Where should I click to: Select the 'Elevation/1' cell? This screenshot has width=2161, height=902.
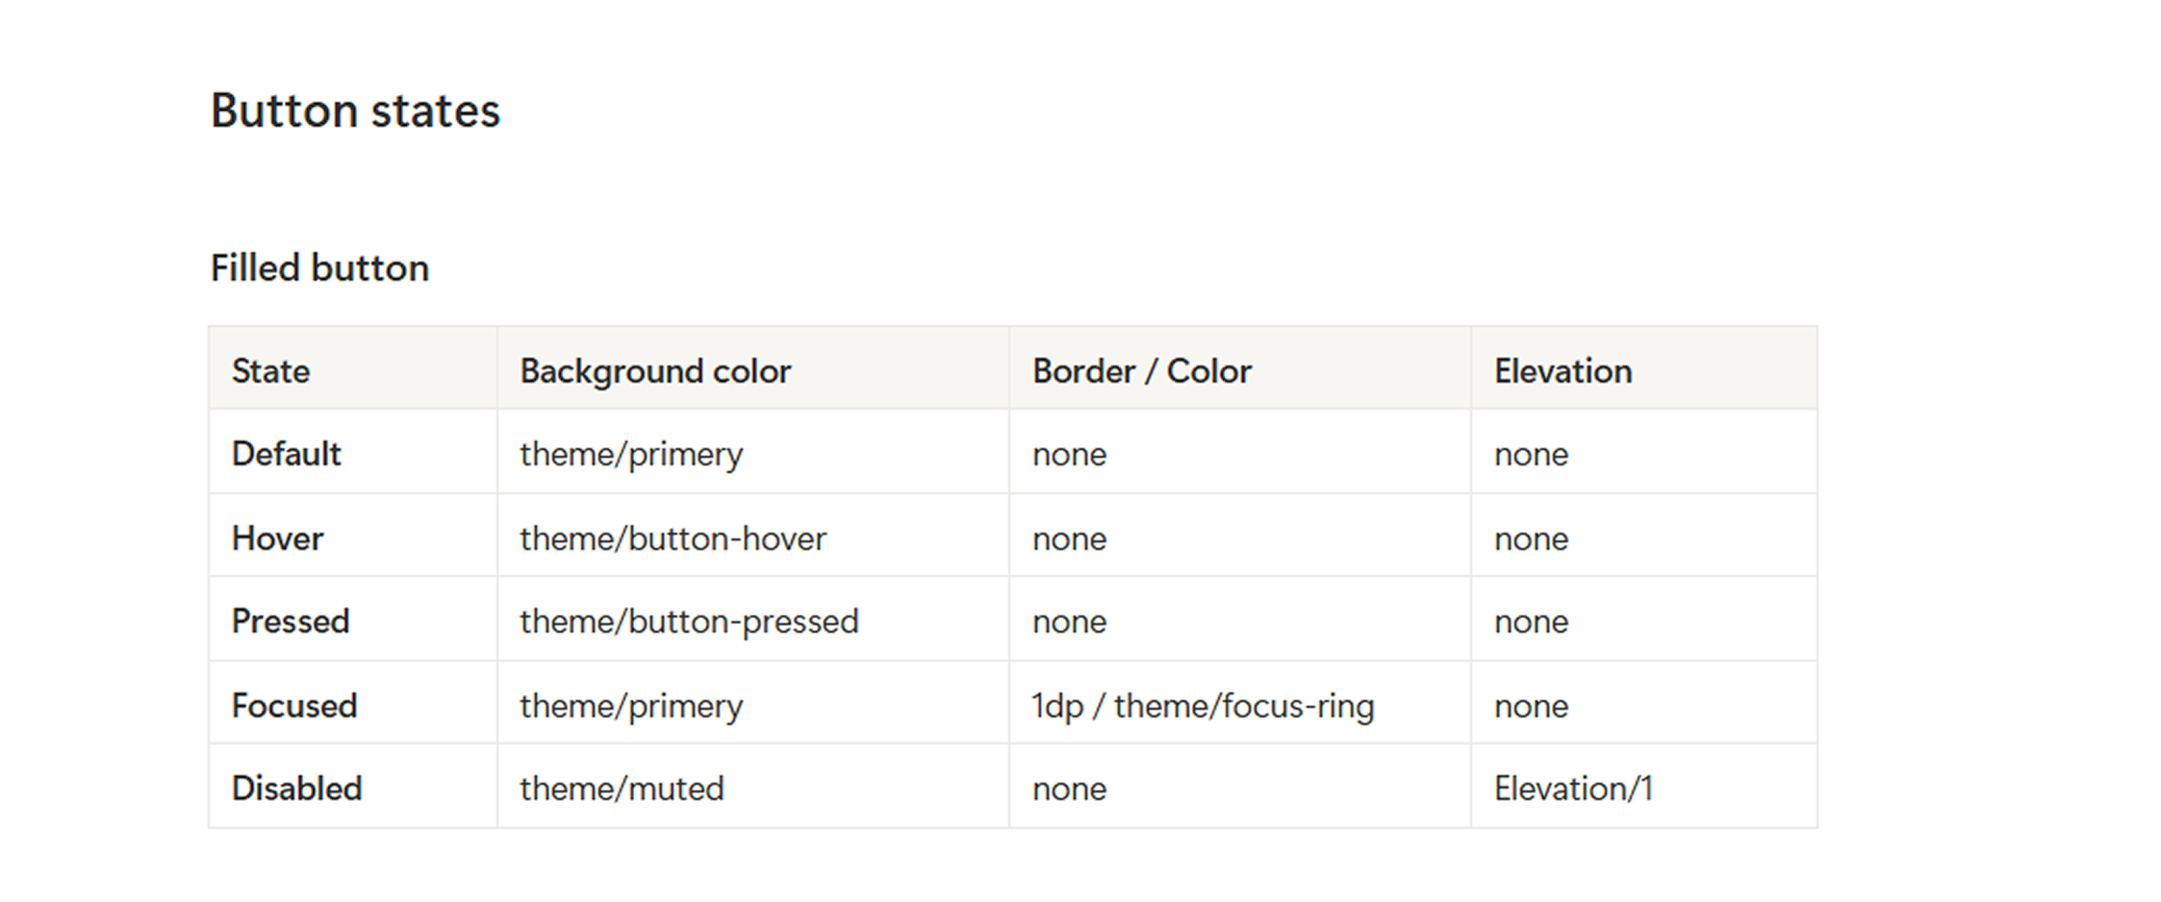click(1573, 789)
